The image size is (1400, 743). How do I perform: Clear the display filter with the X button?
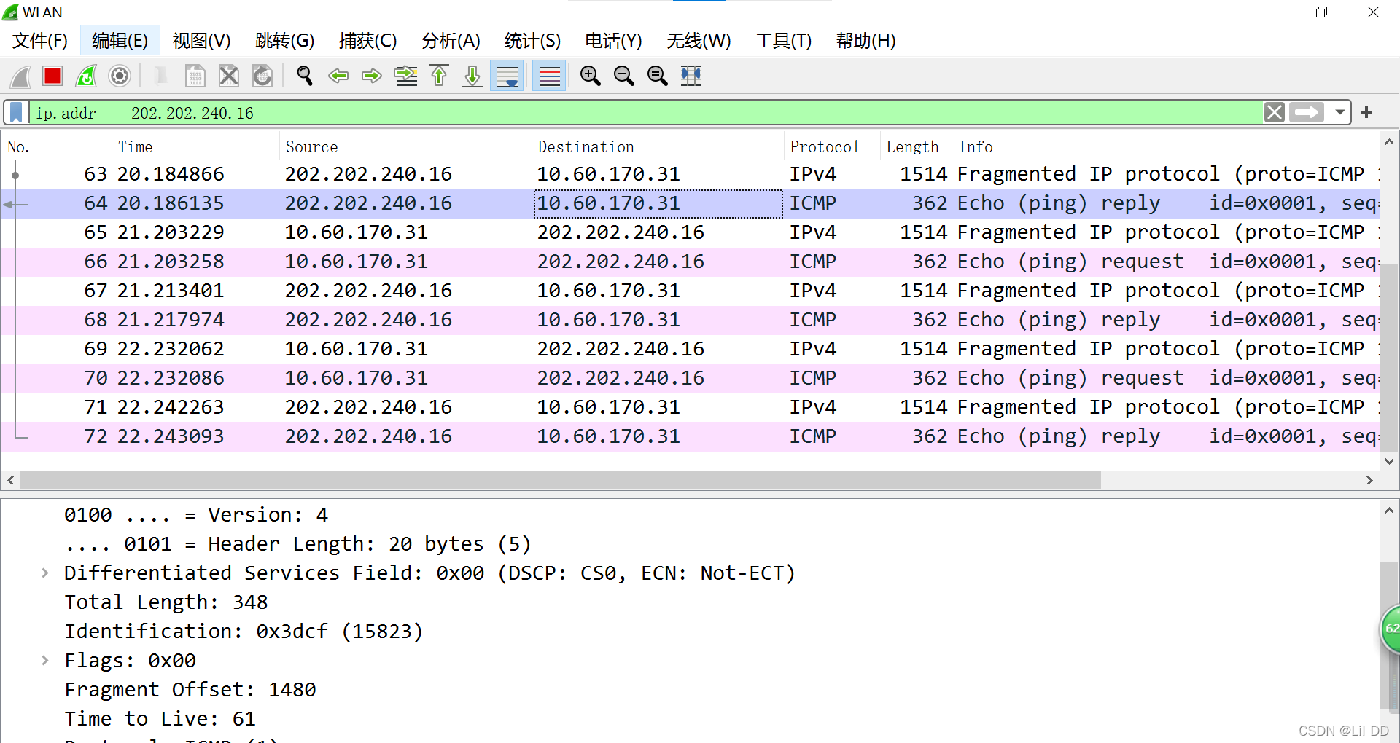click(1275, 113)
